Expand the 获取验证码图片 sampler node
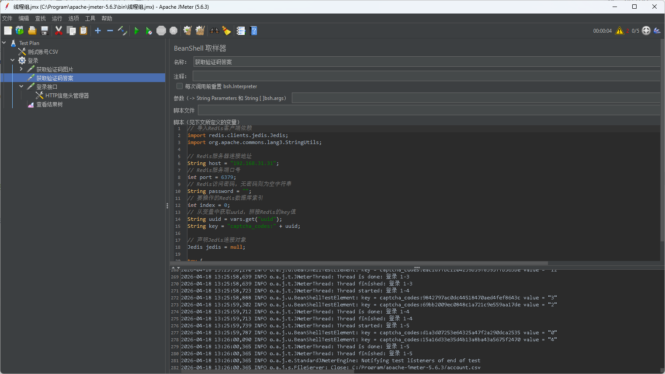 pos(21,69)
